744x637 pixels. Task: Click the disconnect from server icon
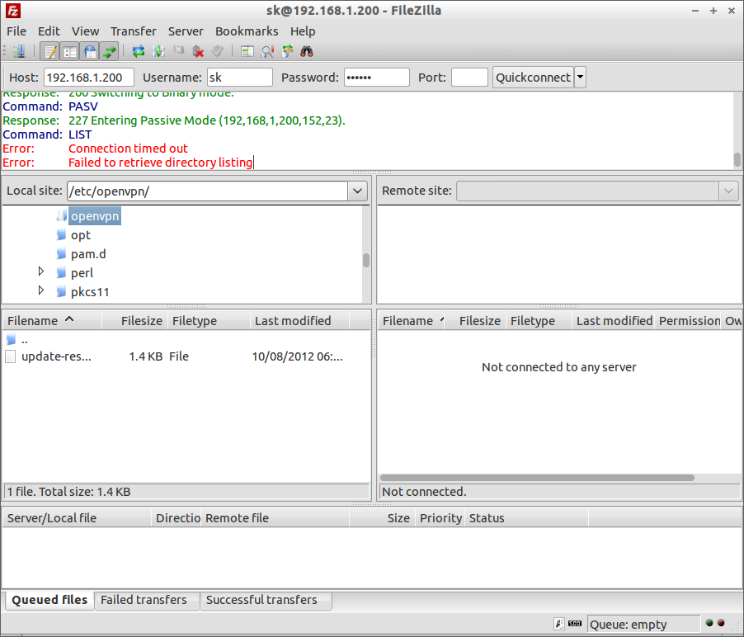(198, 51)
